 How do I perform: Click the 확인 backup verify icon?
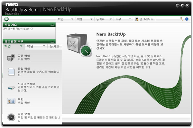coord(11,101)
